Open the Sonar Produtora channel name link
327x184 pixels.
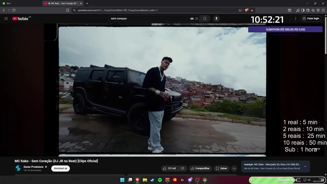pos(33,167)
